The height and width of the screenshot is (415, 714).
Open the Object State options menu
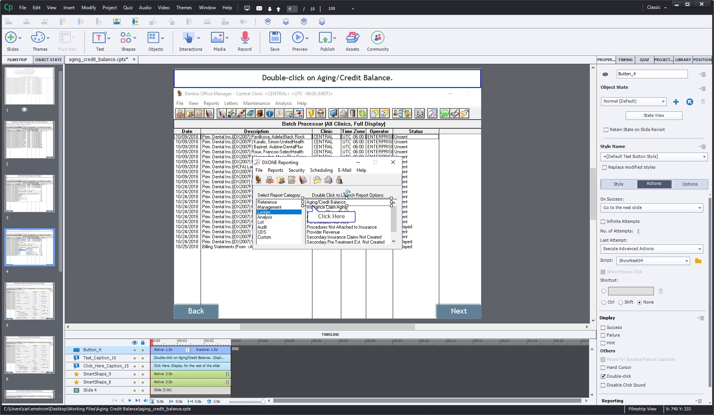tap(702, 89)
